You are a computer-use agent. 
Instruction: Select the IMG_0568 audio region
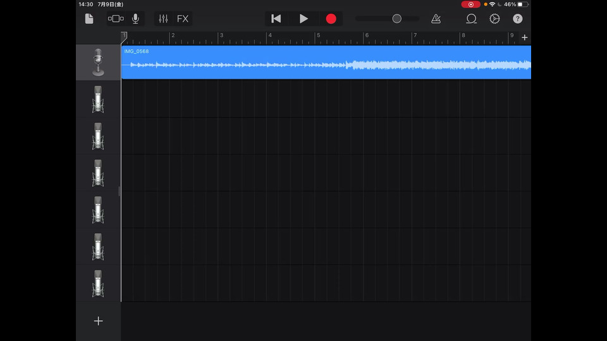[326, 63]
